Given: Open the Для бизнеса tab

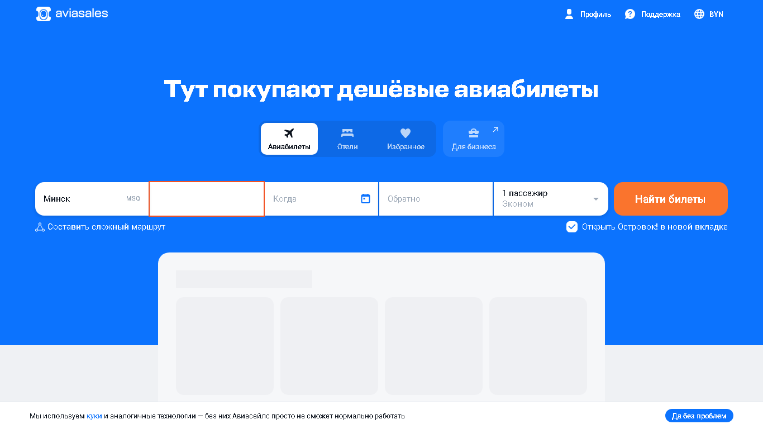Looking at the screenshot, I should (474, 139).
